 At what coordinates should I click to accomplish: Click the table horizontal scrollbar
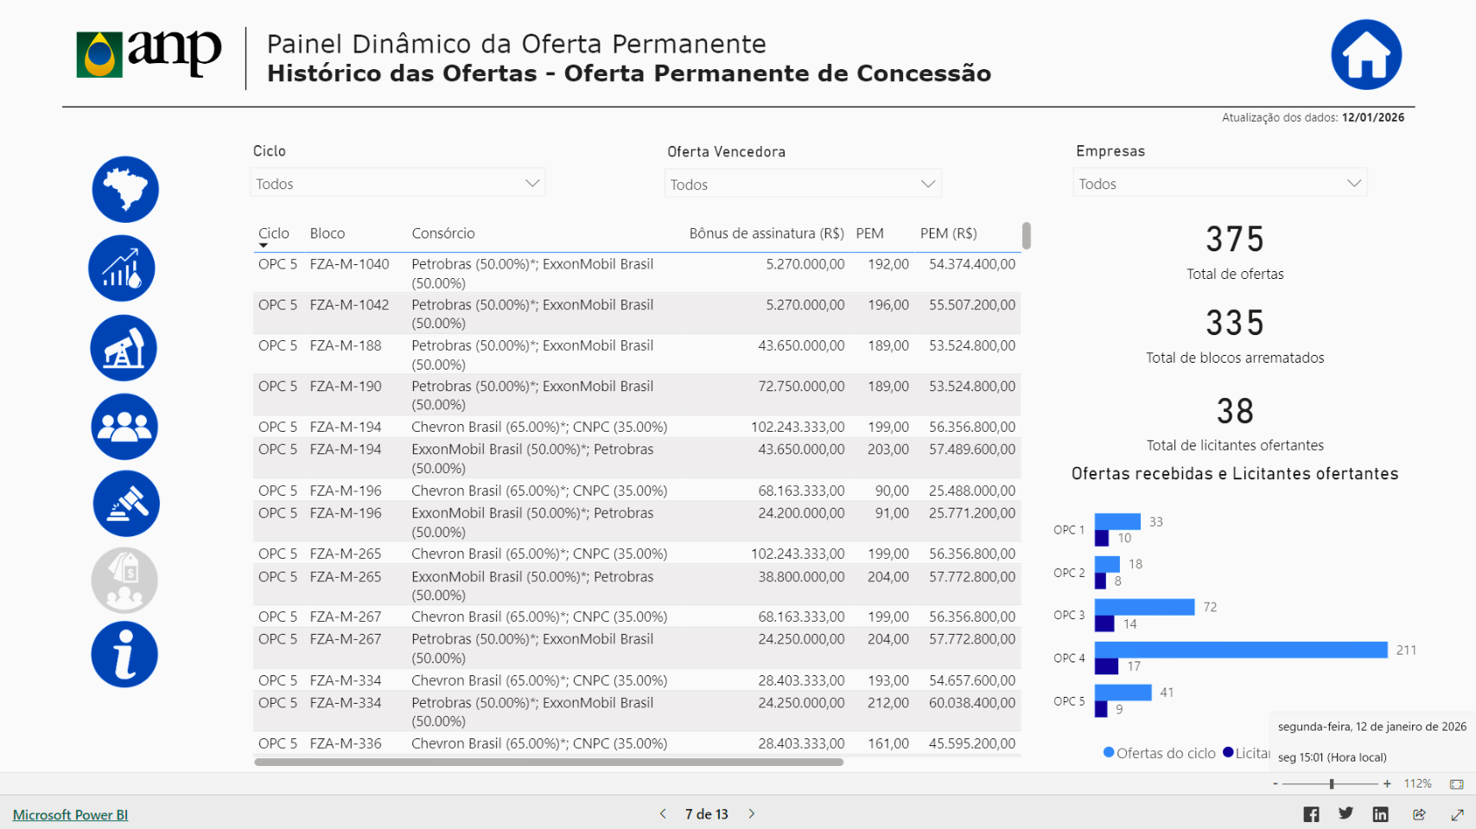(548, 762)
